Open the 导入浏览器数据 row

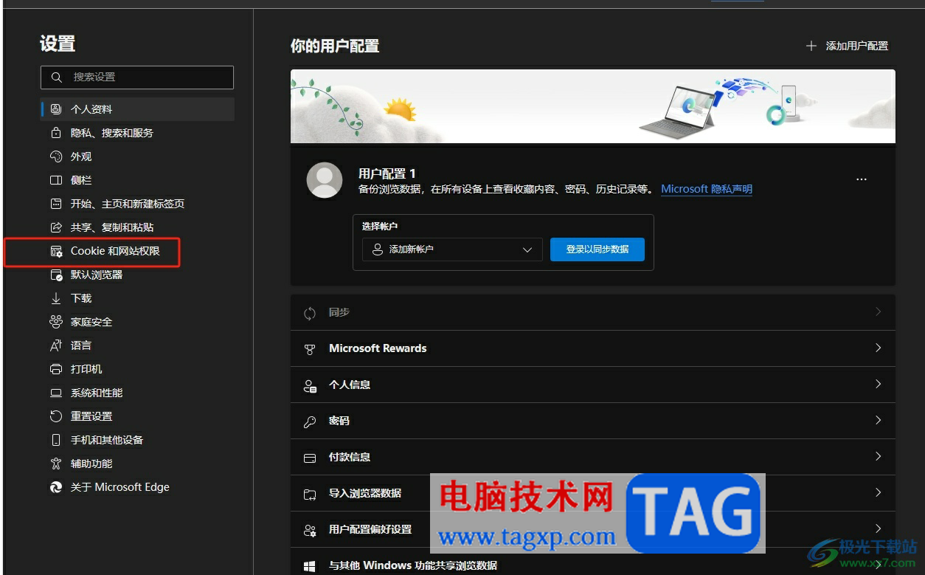(593, 493)
